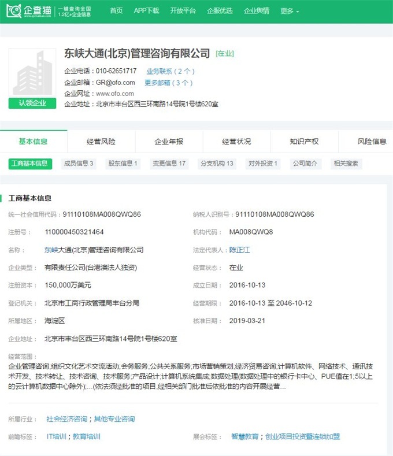The width and height of the screenshot is (393, 456).
Task: Select the 公司简介 sub-tab
Action: pyautogui.click(x=305, y=164)
